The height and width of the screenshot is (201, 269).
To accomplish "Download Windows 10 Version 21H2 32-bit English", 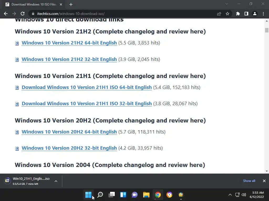I will click(x=69, y=59).
